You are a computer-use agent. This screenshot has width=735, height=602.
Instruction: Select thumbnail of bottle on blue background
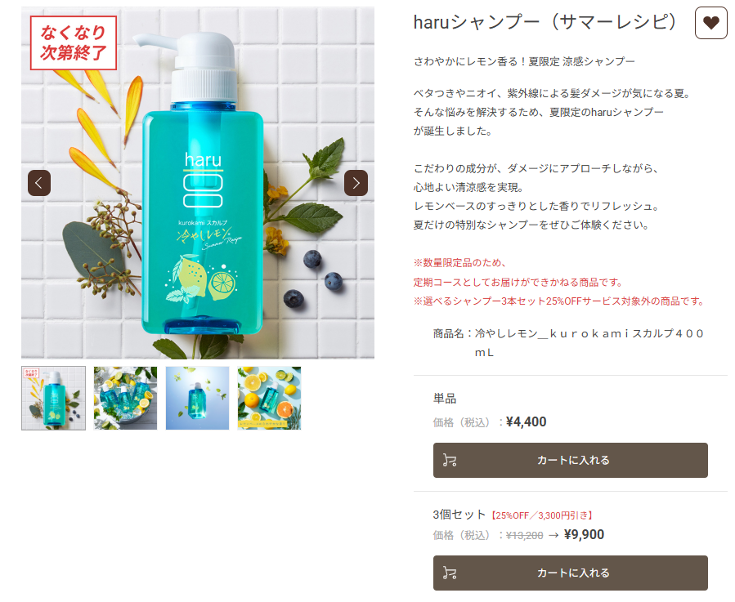[x=197, y=399]
